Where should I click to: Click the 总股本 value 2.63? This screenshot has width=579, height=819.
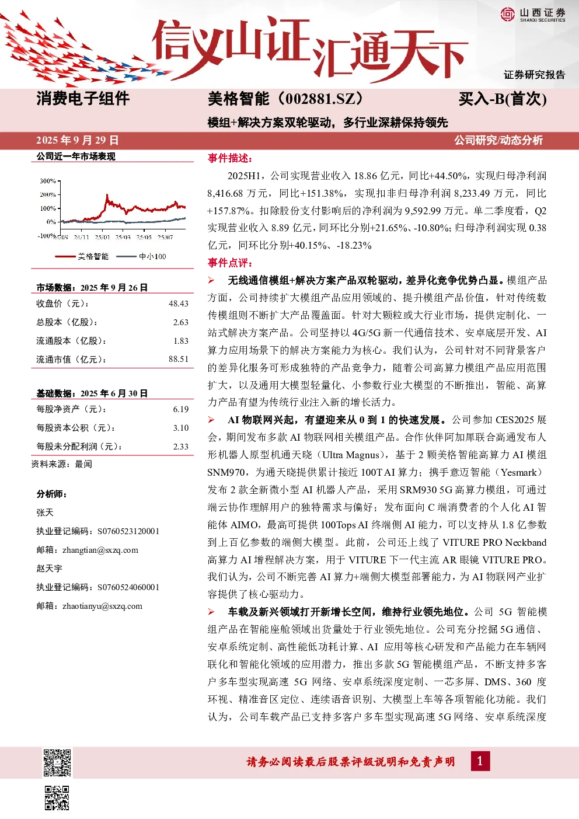click(181, 322)
